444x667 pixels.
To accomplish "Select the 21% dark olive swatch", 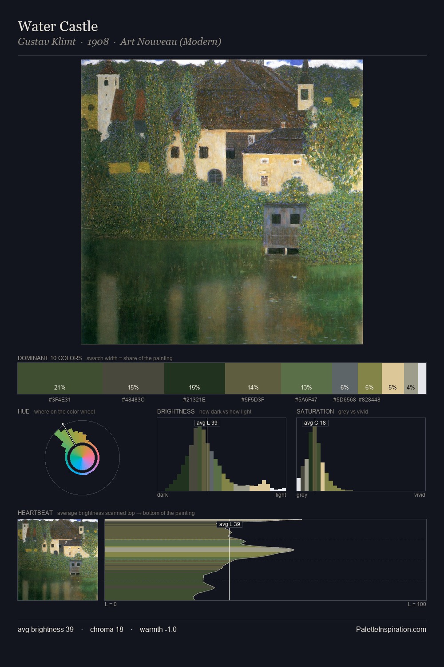I will tap(60, 378).
